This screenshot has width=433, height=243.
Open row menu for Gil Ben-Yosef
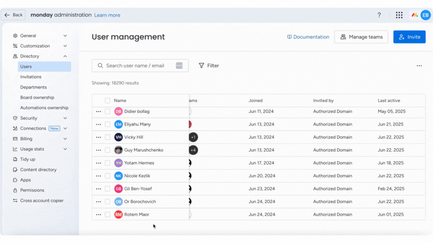pos(98,189)
